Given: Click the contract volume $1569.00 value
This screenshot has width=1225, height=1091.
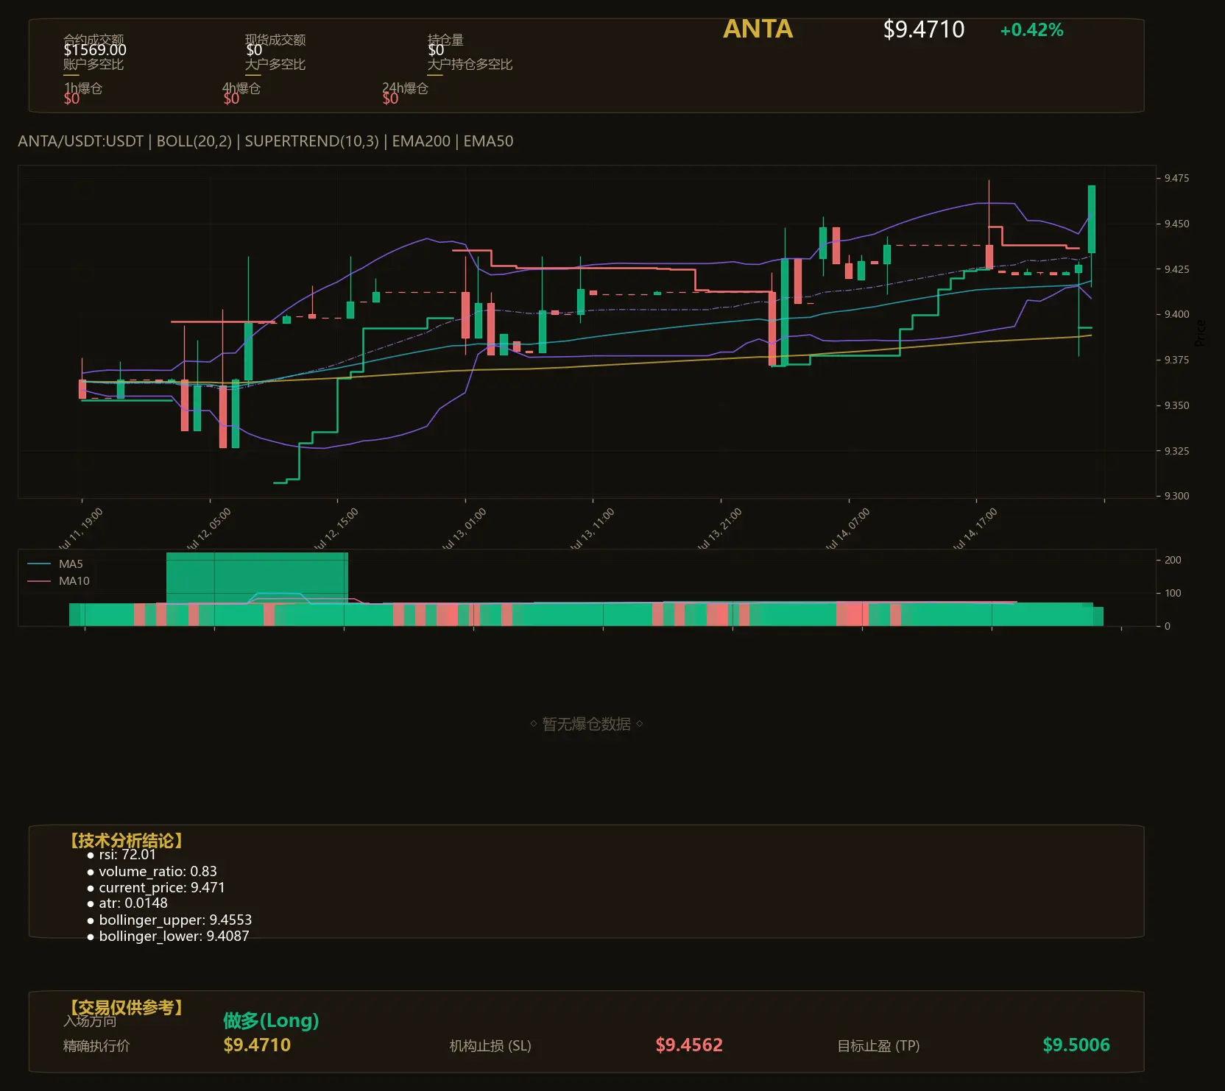Looking at the screenshot, I should 95,50.
